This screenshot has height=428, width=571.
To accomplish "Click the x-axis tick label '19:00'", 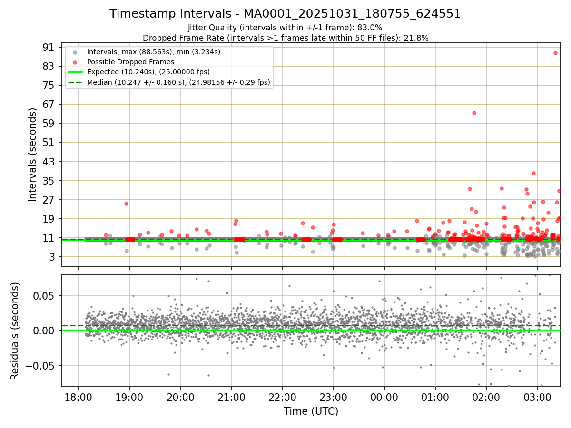I will (129, 398).
